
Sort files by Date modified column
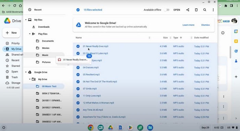[x=201, y=38]
